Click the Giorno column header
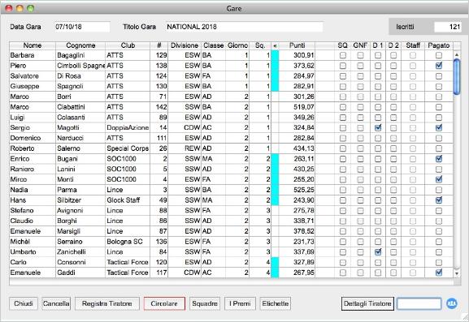469x322 pixels. [237, 45]
